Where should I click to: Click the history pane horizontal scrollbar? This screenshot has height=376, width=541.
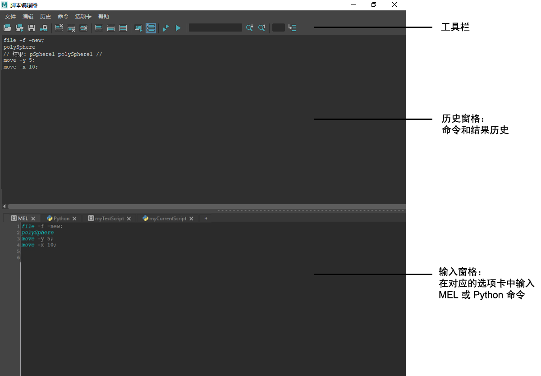206,206
